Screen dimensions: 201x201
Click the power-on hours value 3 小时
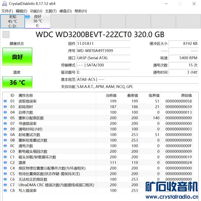tap(184, 72)
